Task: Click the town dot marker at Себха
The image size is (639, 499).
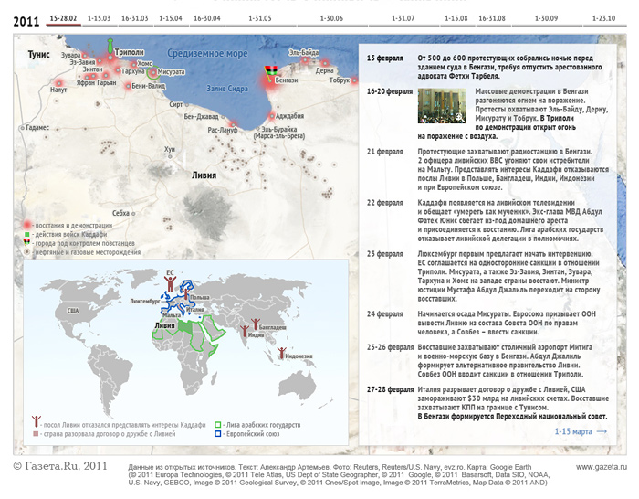Action: (133, 213)
